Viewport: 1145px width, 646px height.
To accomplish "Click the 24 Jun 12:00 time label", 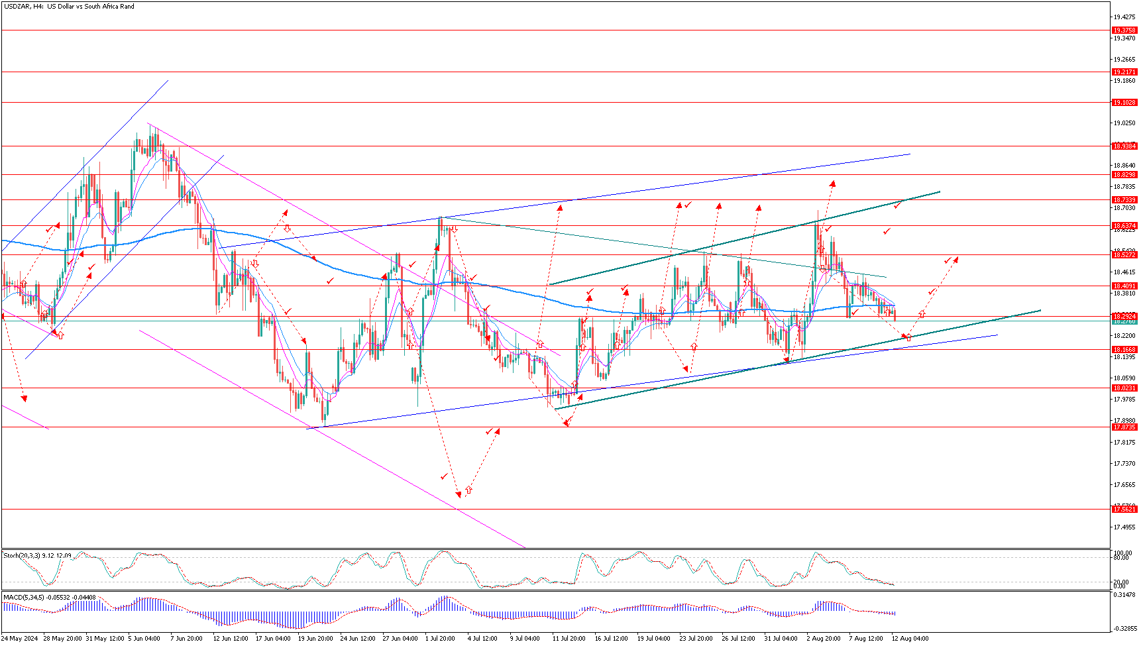I will 358,639.
